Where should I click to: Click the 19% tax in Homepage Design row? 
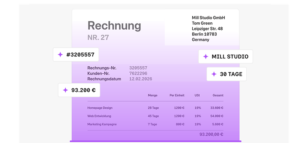198,108
